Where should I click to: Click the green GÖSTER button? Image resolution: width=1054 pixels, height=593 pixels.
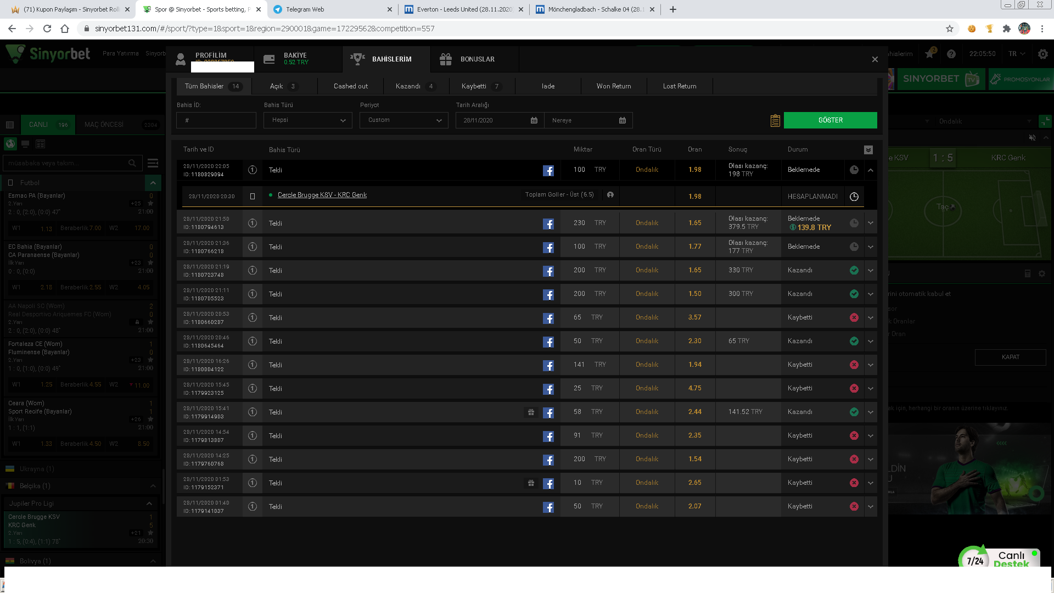coord(831,120)
